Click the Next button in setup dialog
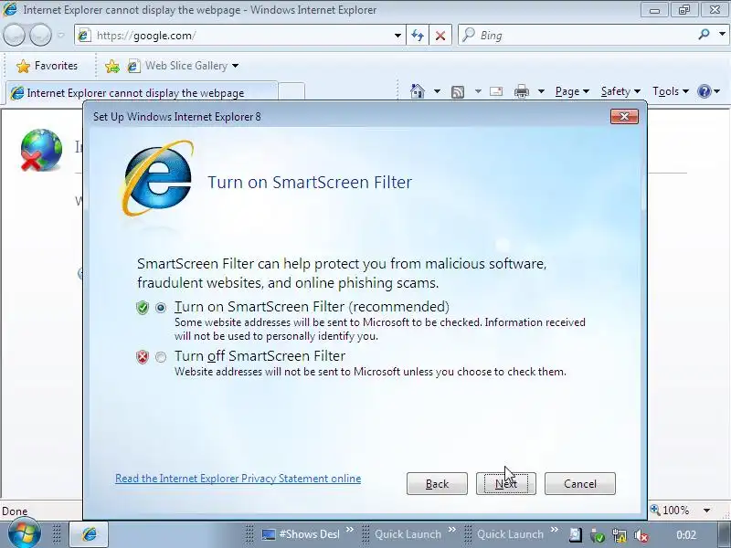Image resolution: width=731 pixels, height=548 pixels. tap(506, 484)
